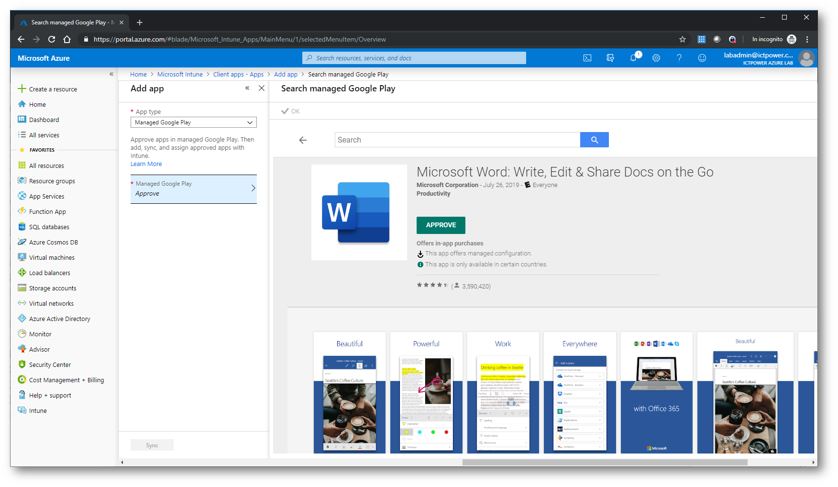Collapse the left navigation sidebar
838x487 pixels.
[x=111, y=74]
